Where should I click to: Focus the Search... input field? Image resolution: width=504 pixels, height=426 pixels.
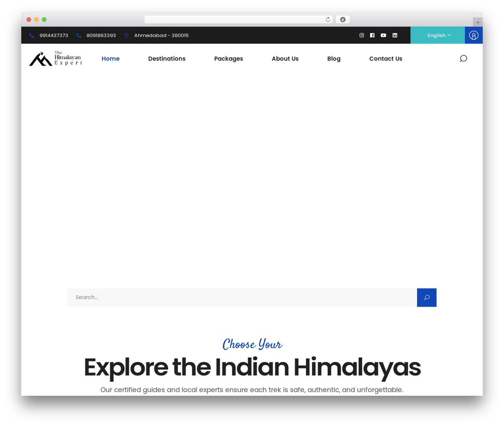coord(242,297)
